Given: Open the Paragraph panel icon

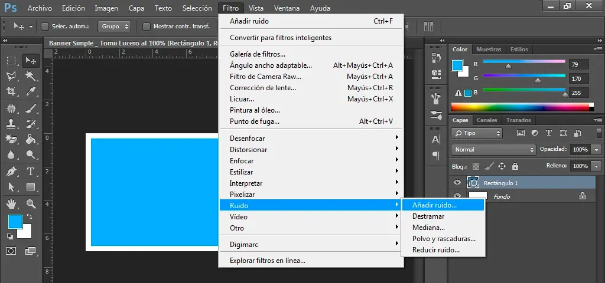Looking at the screenshot, I should [436, 156].
